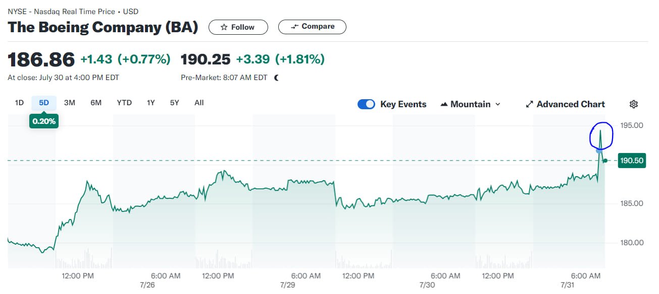Choose the 1Y time range
Screen dimensions: 659x294
[x=150, y=103]
